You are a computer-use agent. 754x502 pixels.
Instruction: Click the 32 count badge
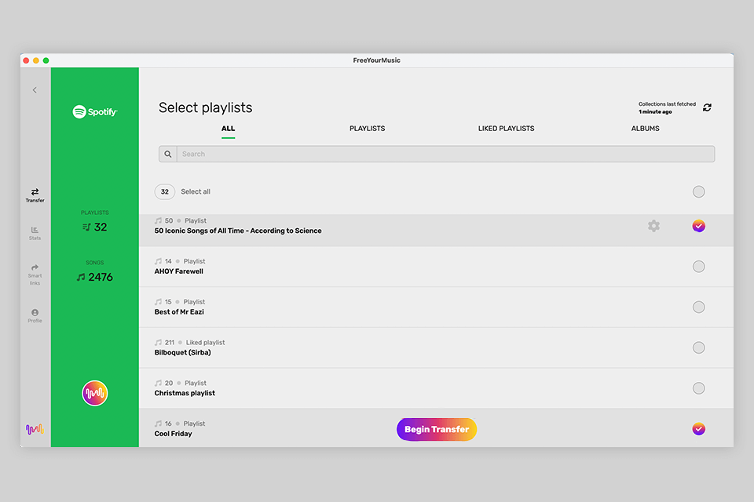(164, 191)
